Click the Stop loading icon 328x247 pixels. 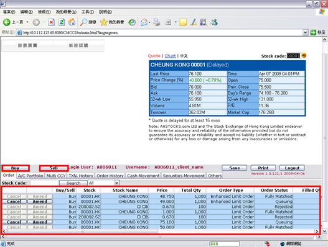51,22
